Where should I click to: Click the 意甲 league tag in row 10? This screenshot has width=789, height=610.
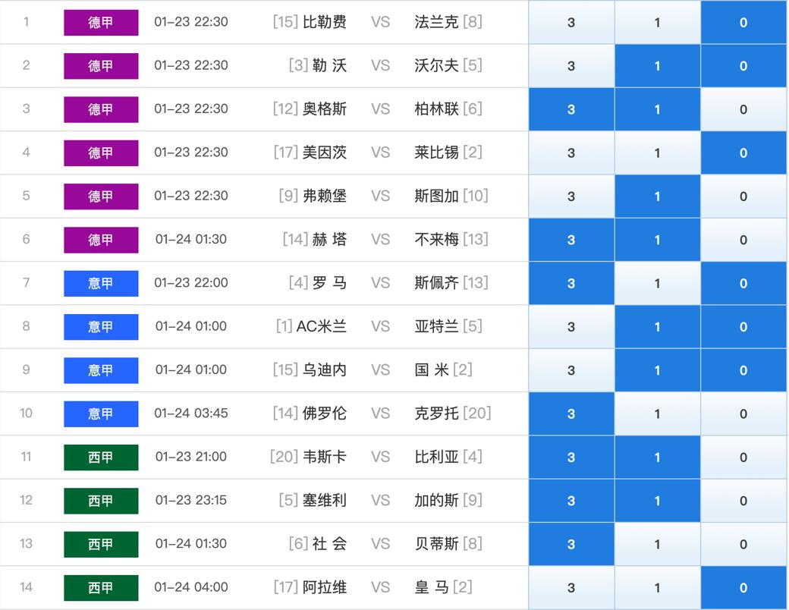[101, 413]
